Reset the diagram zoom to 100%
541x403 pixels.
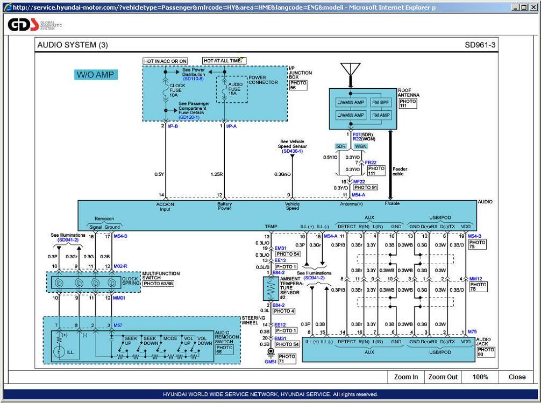pos(480,377)
